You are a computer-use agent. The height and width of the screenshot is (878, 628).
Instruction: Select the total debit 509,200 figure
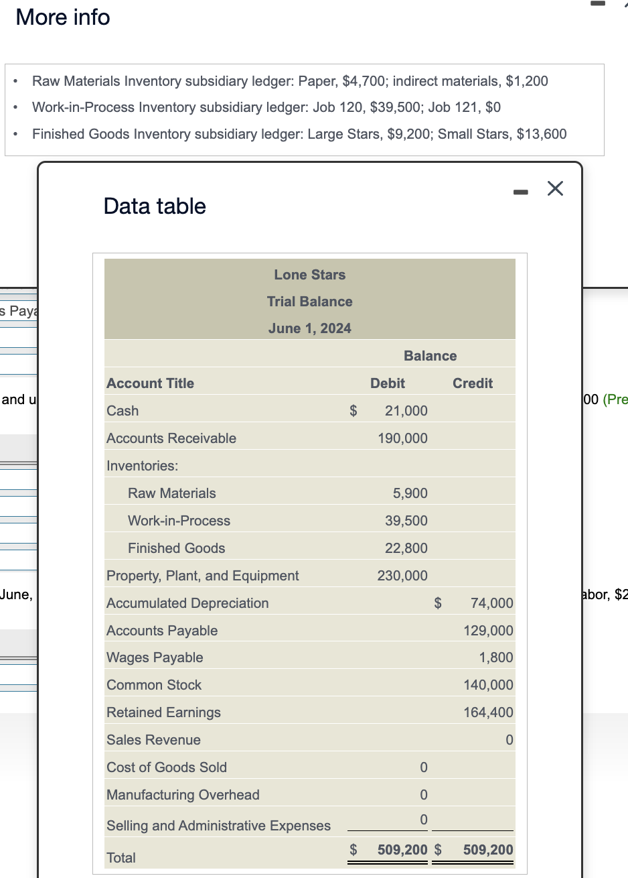pyautogui.click(x=402, y=850)
